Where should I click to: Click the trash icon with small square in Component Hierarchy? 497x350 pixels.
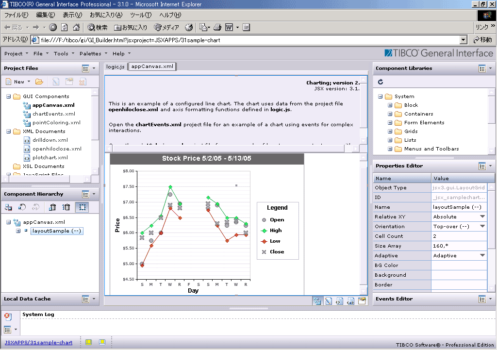point(52,207)
